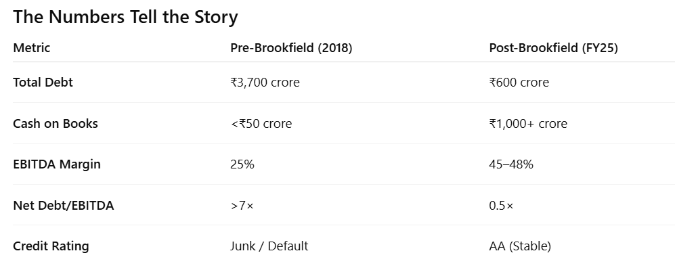Click the heading 'The Numbers Tell the Story'
Image resolution: width=675 pixels, height=272 pixels.
click(x=125, y=17)
